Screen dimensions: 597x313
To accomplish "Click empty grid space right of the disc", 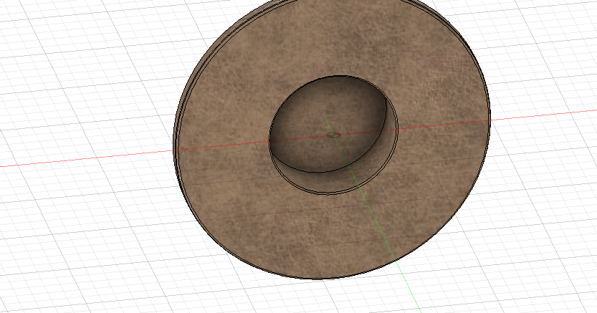I will click(545, 201).
